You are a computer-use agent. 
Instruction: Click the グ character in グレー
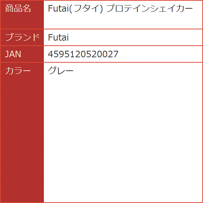click(x=52, y=71)
